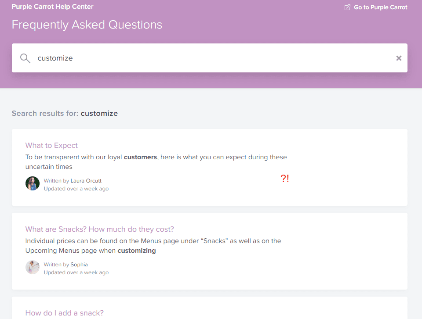Click the 'Search results for: customize' text
The width and height of the screenshot is (422, 319).
click(x=65, y=113)
